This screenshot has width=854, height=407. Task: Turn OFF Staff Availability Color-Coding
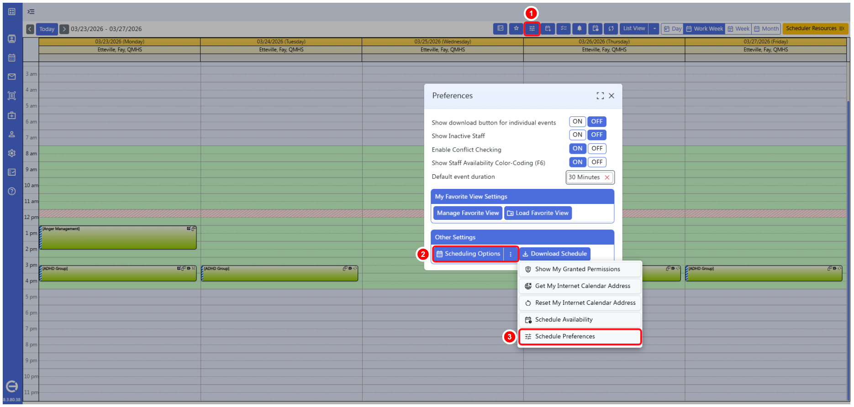(597, 162)
